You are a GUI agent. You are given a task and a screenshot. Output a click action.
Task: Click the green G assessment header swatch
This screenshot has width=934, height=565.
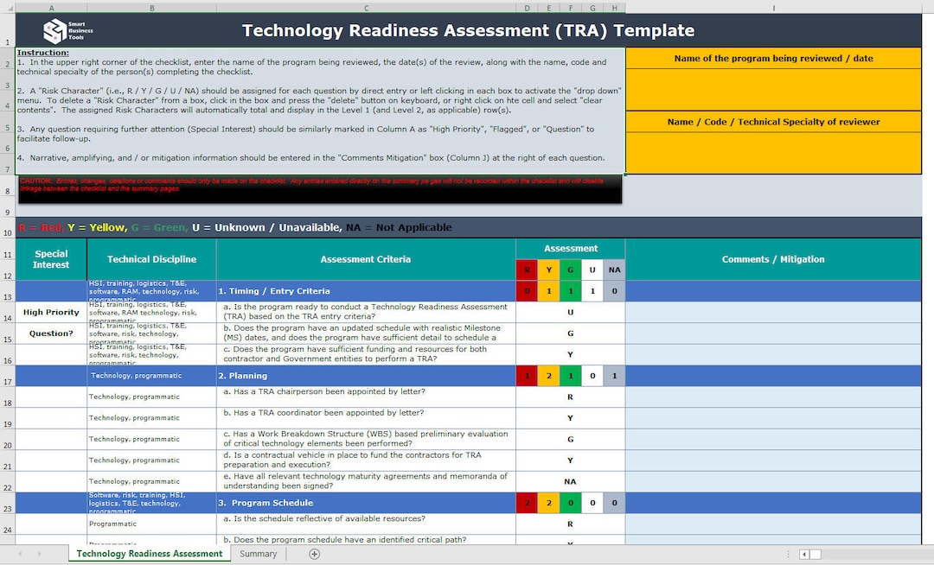coord(571,269)
